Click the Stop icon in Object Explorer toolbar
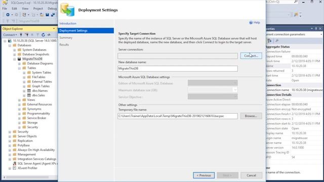 [x=32, y=35]
